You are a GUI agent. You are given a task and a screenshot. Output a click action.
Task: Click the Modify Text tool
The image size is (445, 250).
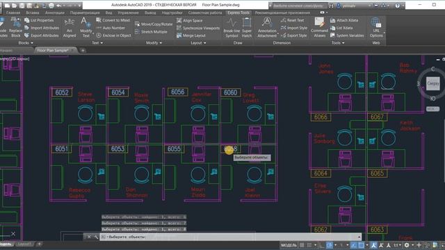86,28
